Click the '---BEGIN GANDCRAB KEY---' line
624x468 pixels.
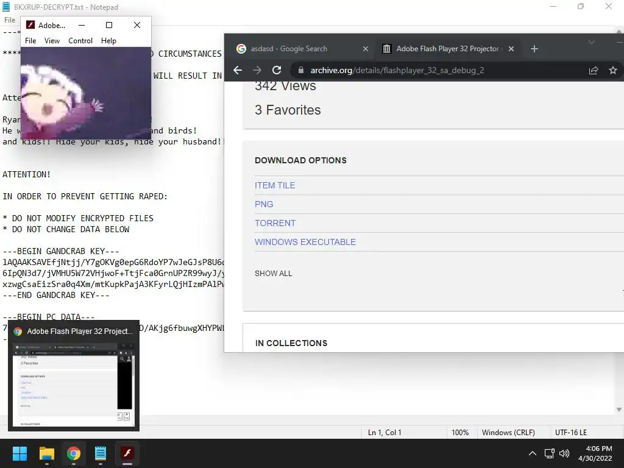click(61, 251)
